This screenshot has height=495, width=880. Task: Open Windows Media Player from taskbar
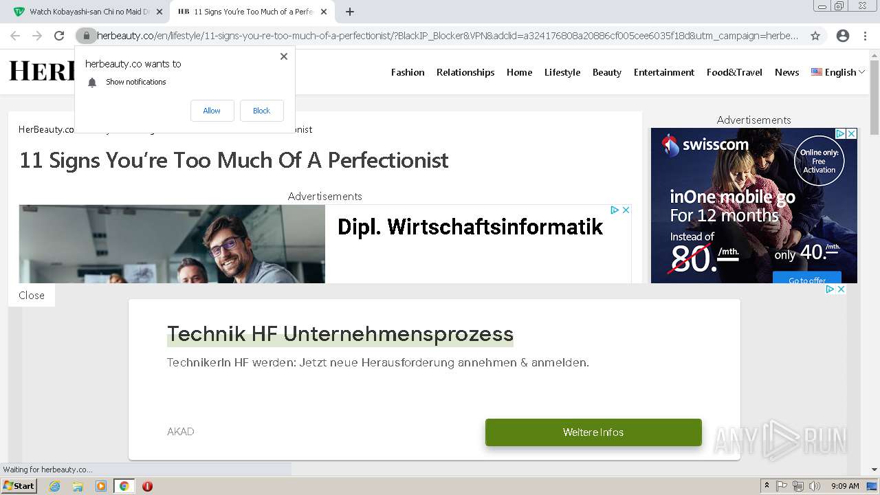pos(101,486)
